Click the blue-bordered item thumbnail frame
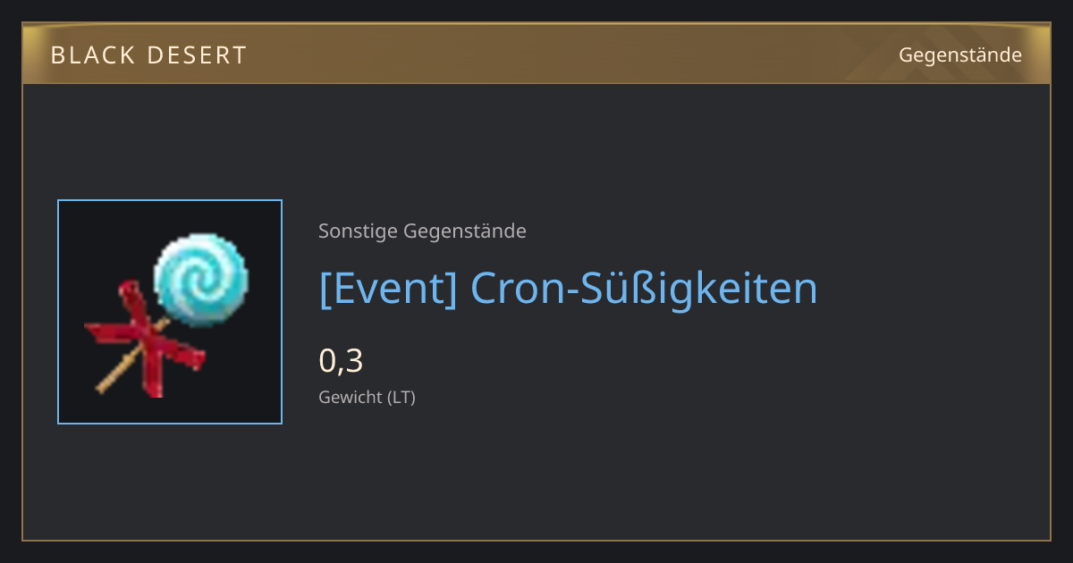Viewport: 1073px width, 563px height. click(170, 312)
